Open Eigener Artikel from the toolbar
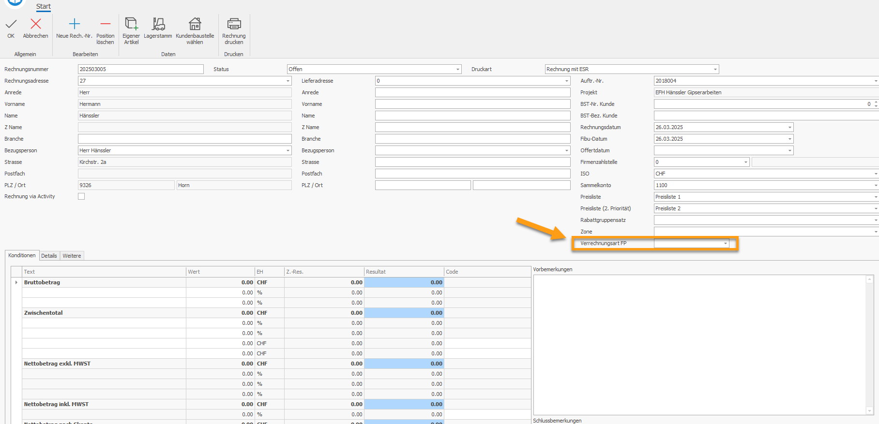The height and width of the screenshot is (424, 879). (131, 24)
